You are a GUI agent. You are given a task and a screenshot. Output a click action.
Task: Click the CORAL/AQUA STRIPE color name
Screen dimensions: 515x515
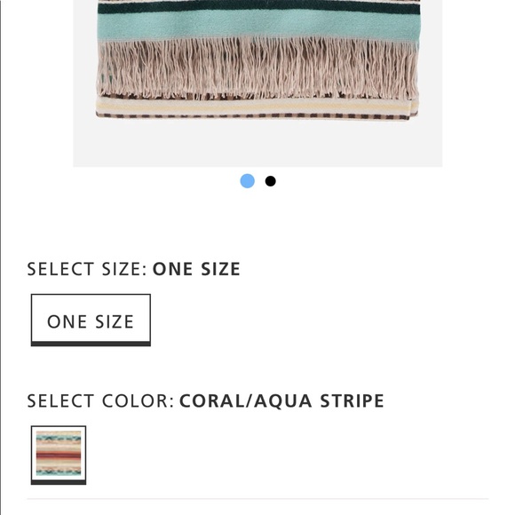[281, 401]
